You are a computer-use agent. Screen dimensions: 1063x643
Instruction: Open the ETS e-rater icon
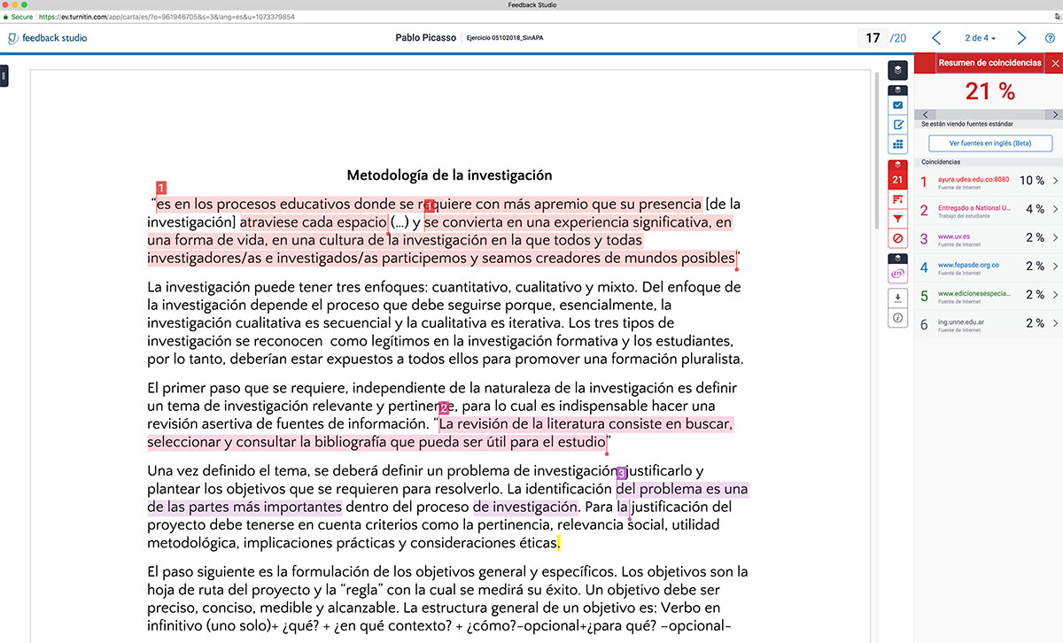coord(898,275)
